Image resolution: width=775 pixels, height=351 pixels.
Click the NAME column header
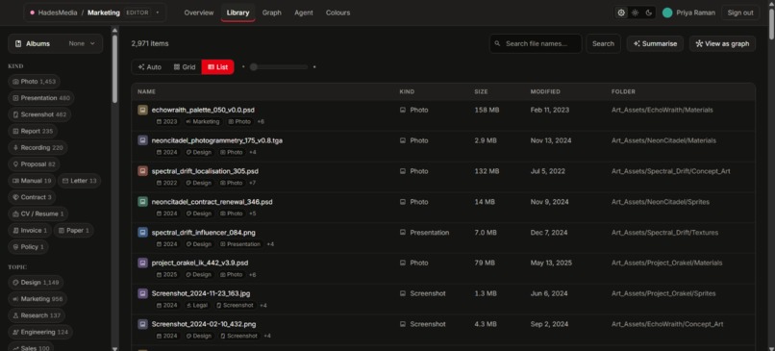146,92
